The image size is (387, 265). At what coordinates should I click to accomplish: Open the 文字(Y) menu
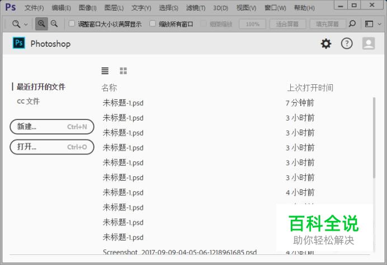[x=141, y=8]
